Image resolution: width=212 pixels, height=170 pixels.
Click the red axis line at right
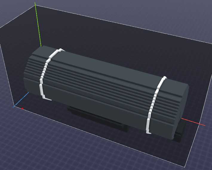[x=193, y=122]
